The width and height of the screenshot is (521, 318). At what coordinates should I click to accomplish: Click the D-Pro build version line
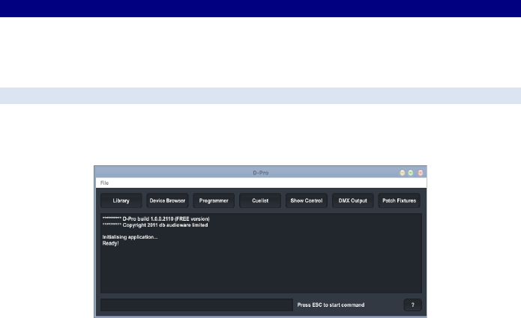[156, 218]
